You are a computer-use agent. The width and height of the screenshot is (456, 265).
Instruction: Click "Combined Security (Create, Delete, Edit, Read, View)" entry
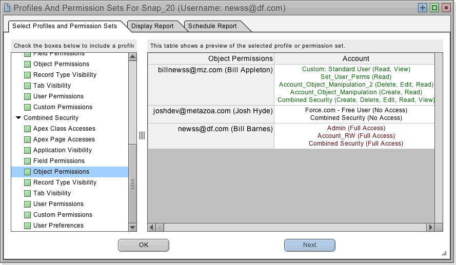[356, 99]
